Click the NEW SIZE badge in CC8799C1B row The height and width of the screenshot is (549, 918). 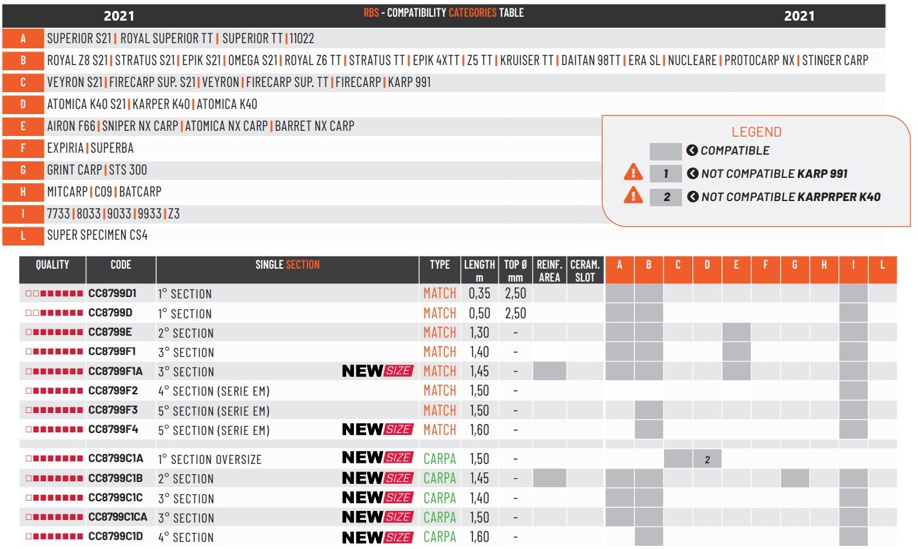pyautogui.click(x=377, y=478)
